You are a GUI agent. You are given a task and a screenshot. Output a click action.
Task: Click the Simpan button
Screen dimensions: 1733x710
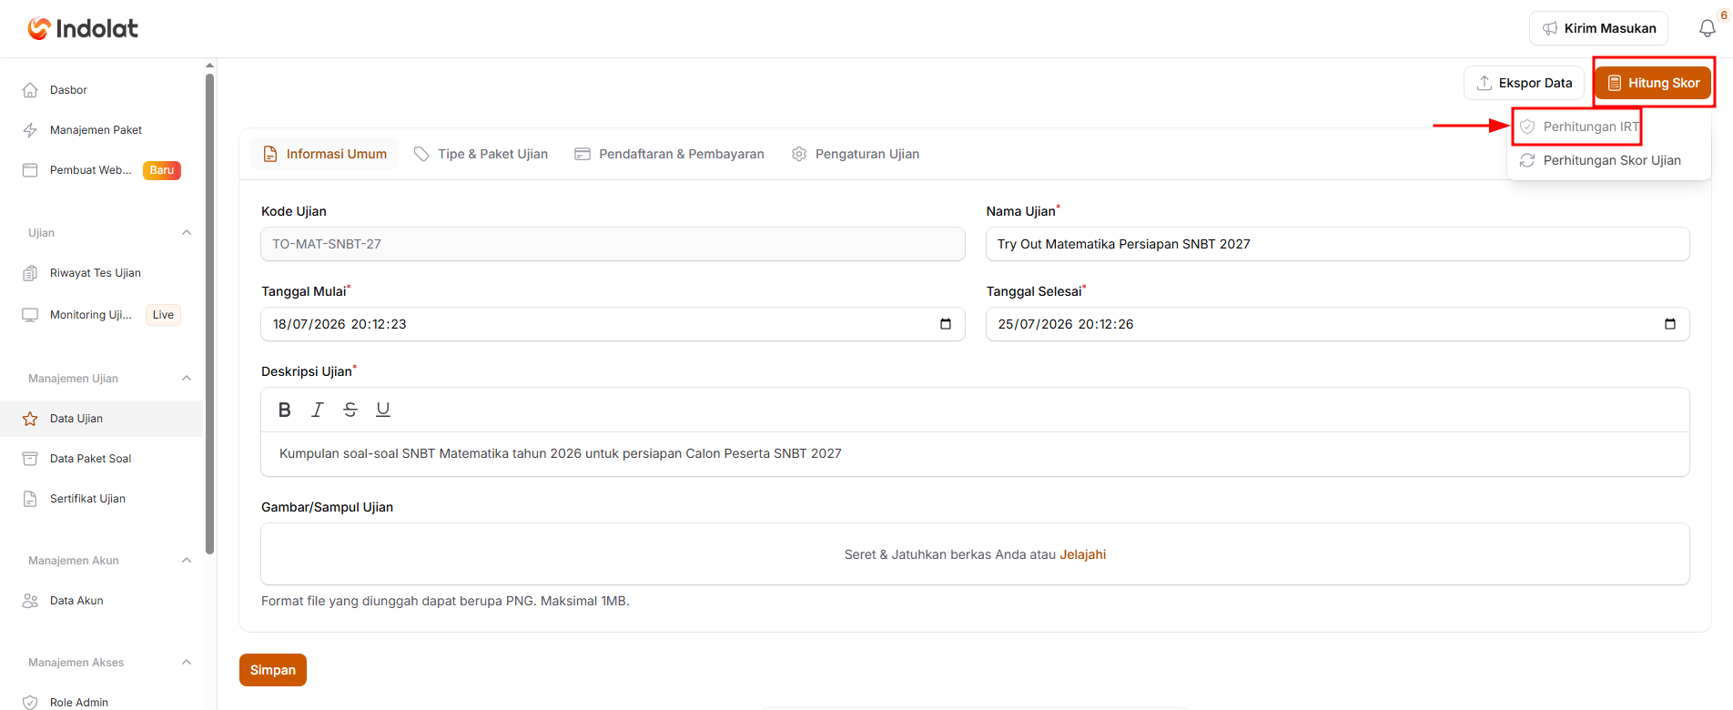click(273, 670)
